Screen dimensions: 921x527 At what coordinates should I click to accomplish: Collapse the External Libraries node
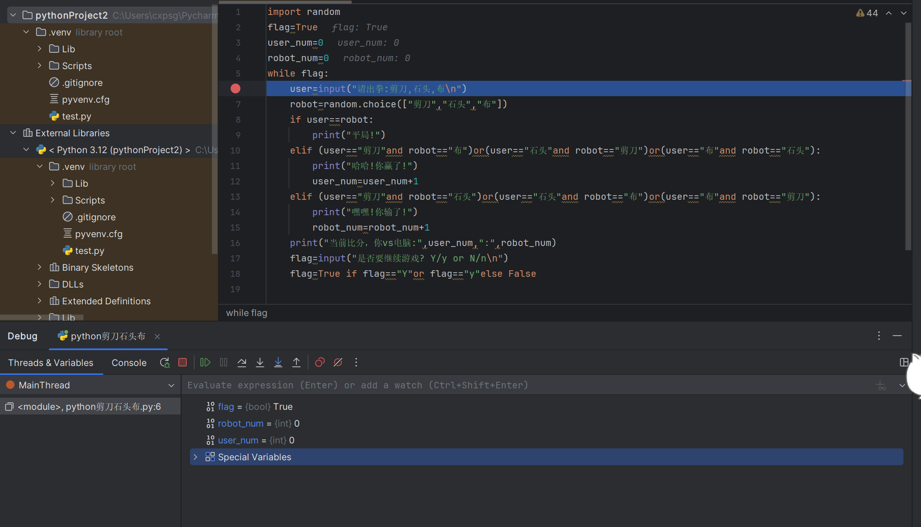[x=13, y=133]
